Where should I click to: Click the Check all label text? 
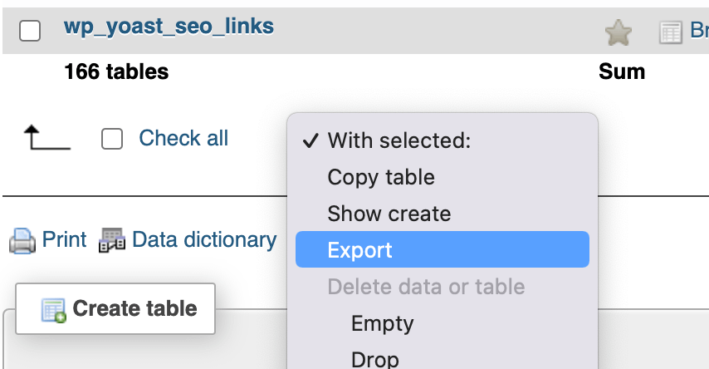click(183, 138)
